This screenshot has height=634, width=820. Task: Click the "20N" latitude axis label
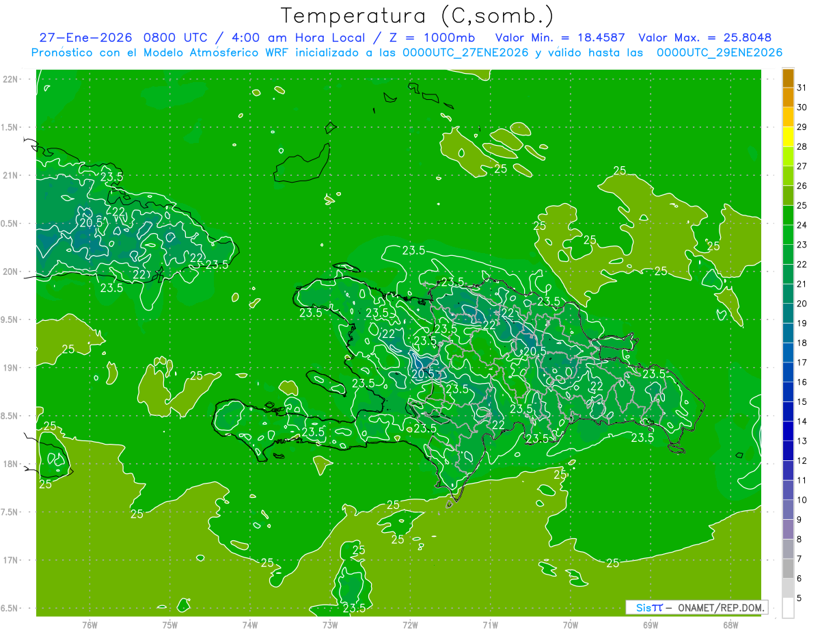pyautogui.click(x=10, y=272)
